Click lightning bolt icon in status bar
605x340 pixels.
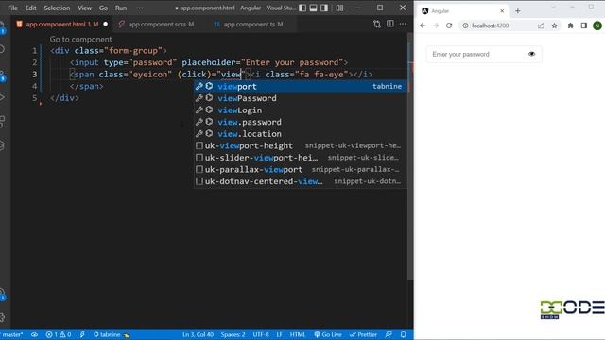(x=82, y=334)
